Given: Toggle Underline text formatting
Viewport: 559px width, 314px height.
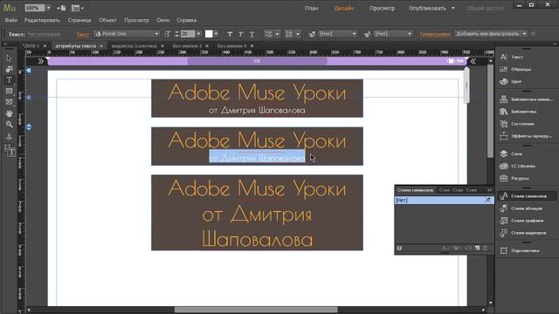Looking at the screenshot, I should point(252,34).
